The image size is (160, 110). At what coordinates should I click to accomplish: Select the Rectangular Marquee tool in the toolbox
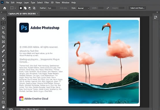coord(3,23)
